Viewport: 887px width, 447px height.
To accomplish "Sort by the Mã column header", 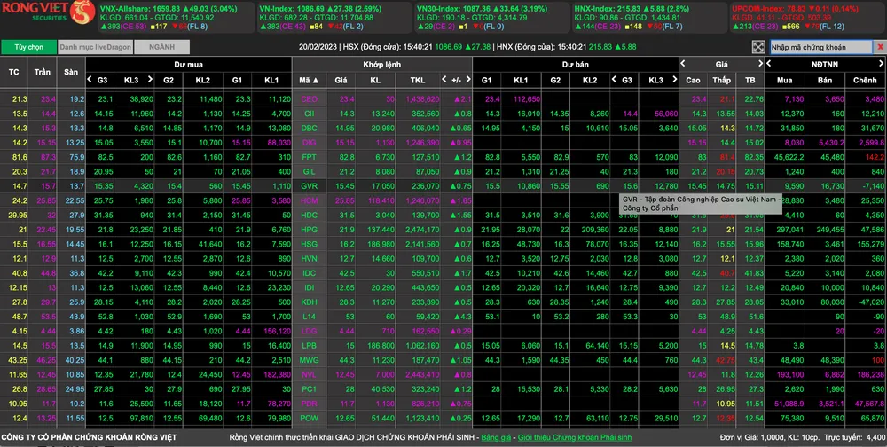I will [309, 80].
